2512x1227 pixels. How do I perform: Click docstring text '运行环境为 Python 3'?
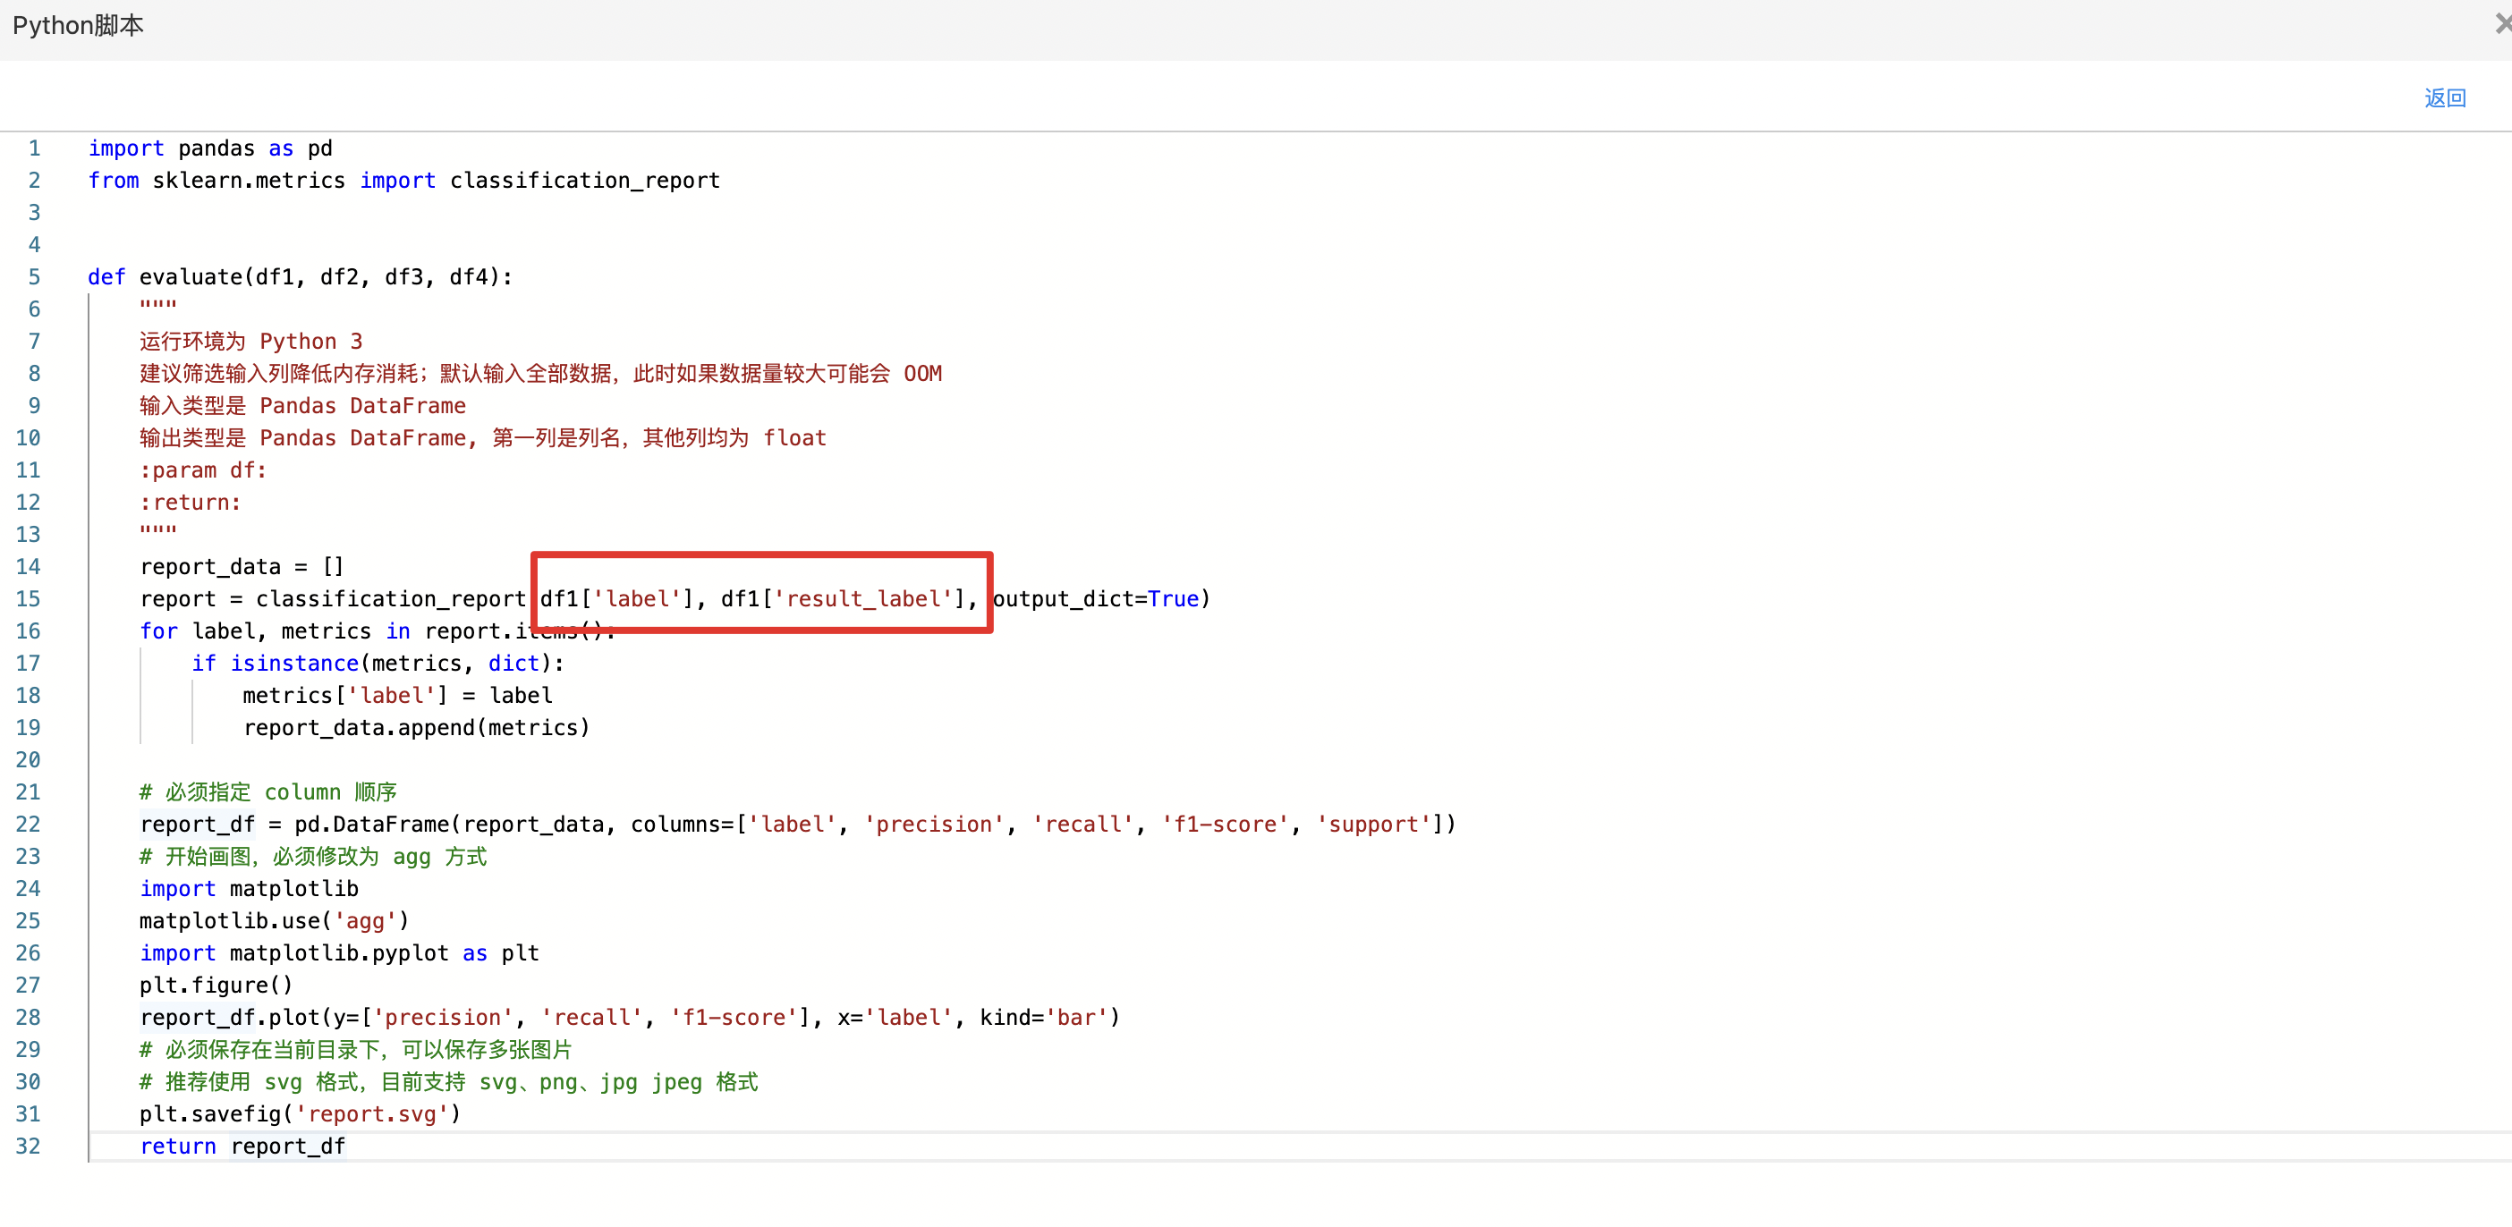pos(250,341)
